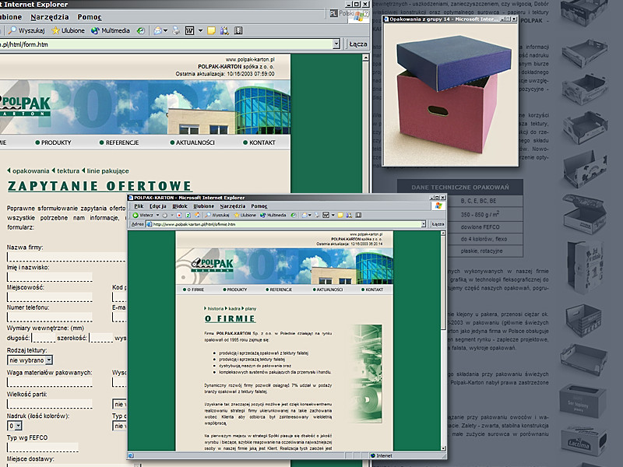623x467 pixels.
Task: Click the Numer telefonu input field
Action: tap(50, 317)
